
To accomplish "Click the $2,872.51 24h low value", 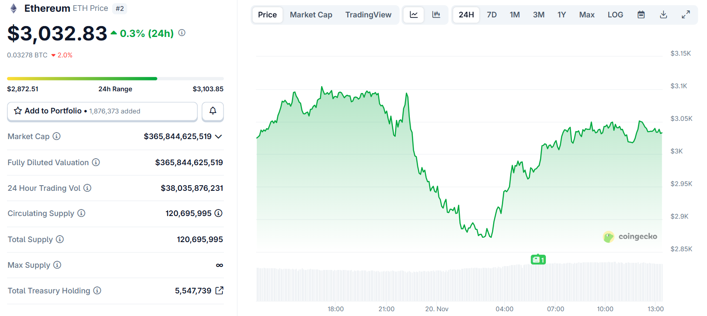I will 23,89.
